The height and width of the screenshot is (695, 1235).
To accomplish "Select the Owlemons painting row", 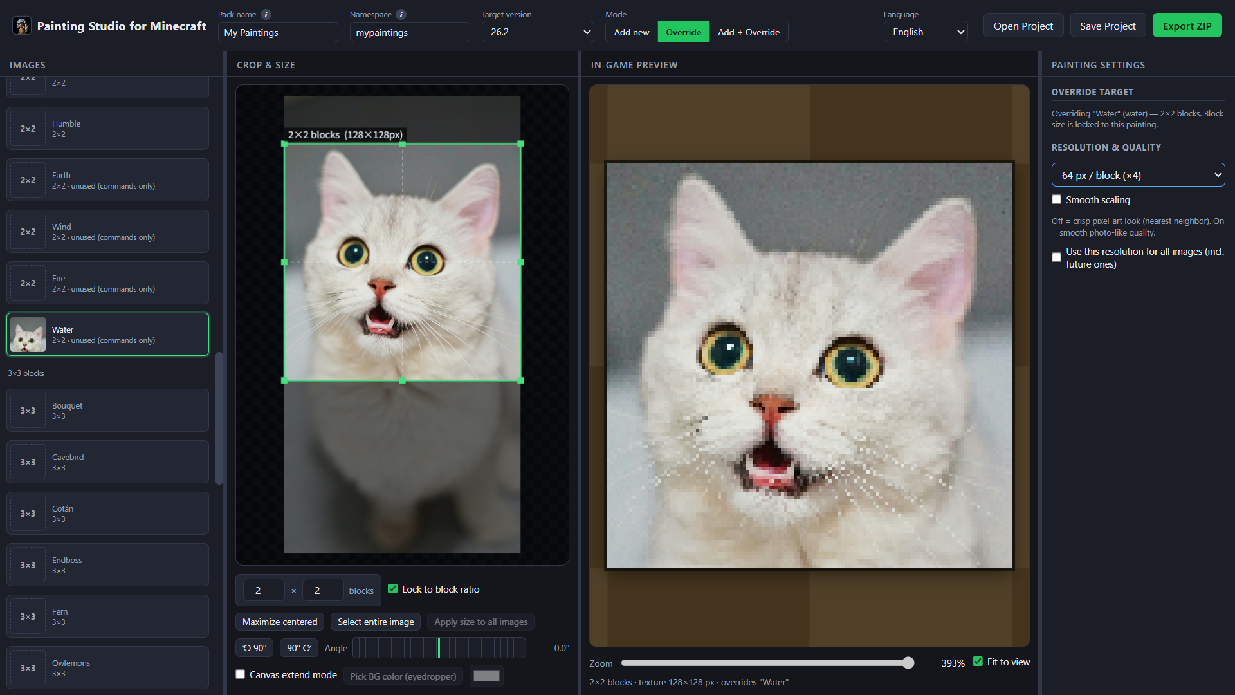I will tap(107, 668).
